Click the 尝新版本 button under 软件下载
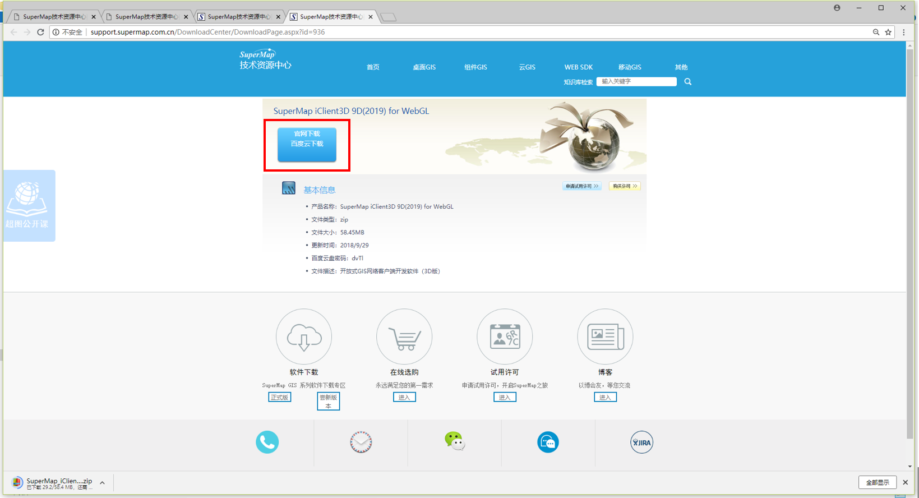This screenshot has height=498, width=919. pyautogui.click(x=329, y=401)
